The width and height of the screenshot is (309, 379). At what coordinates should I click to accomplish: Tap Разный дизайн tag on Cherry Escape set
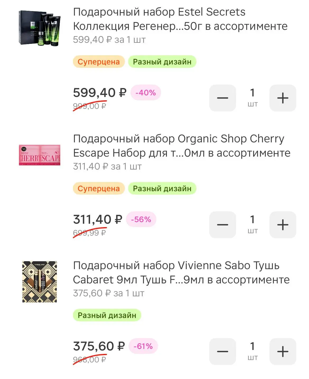tap(162, 189)
